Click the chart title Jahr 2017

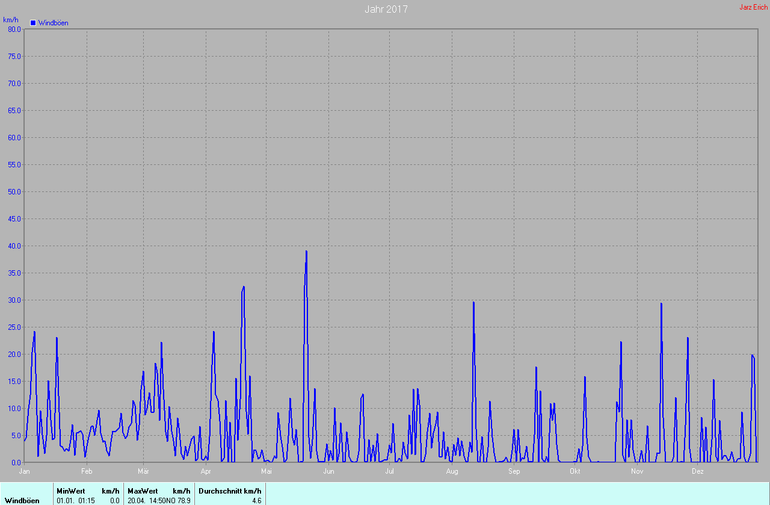(x=386, y=9)
